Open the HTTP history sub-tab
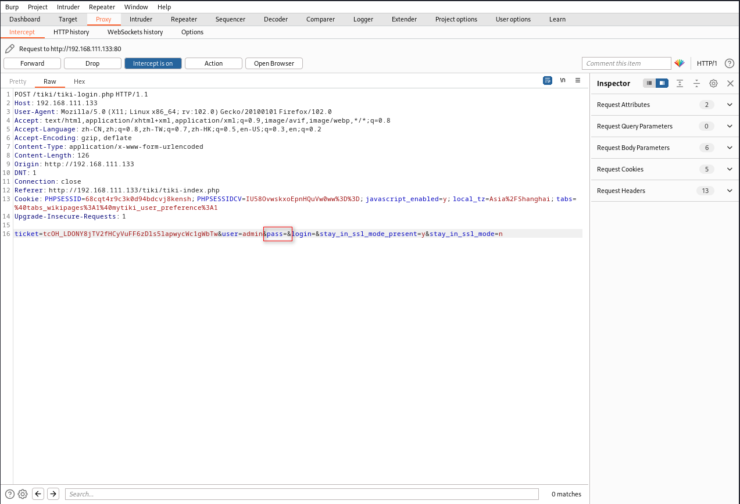Image resolution: width=740 pixels, height=504 pixels. [72, 32]
